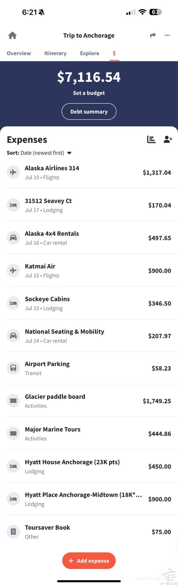The width and height of the screenshot is (178, 585).
Task: Tap the bus icon beside Airport Parking
Action: [13, 368]
